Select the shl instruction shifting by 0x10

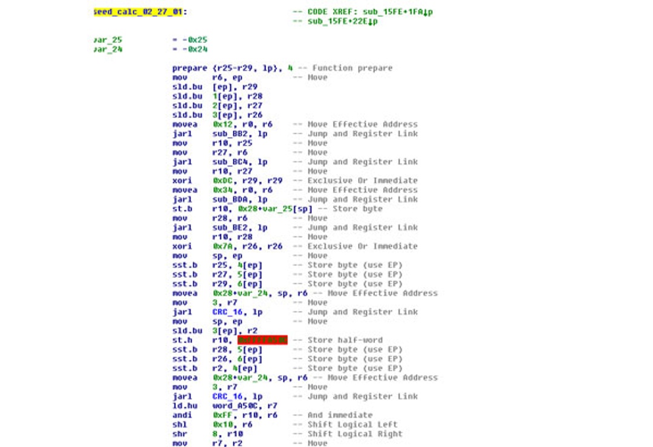(180, 425)
